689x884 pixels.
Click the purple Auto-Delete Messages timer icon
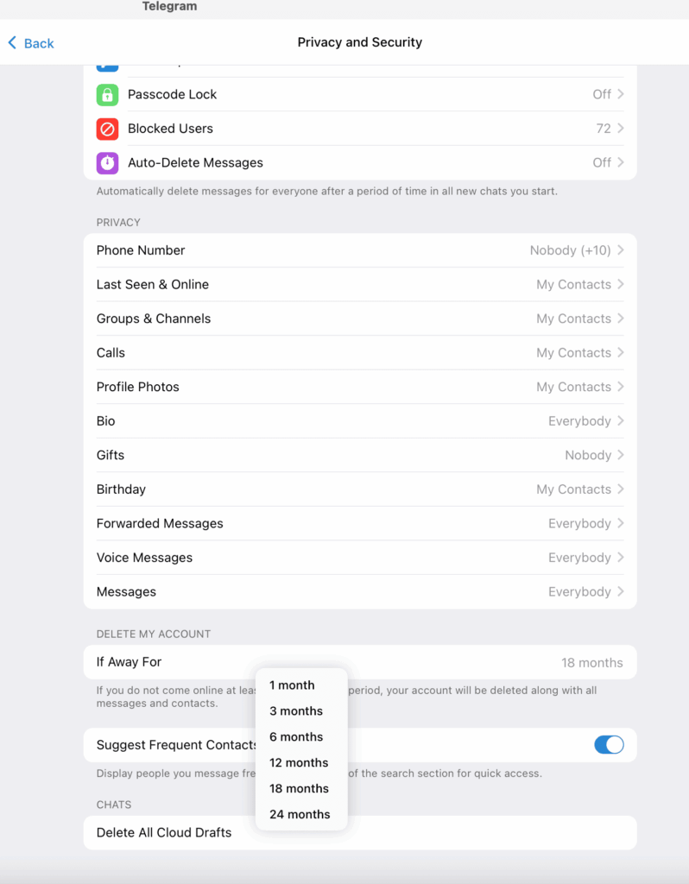[x=107, y=162]
